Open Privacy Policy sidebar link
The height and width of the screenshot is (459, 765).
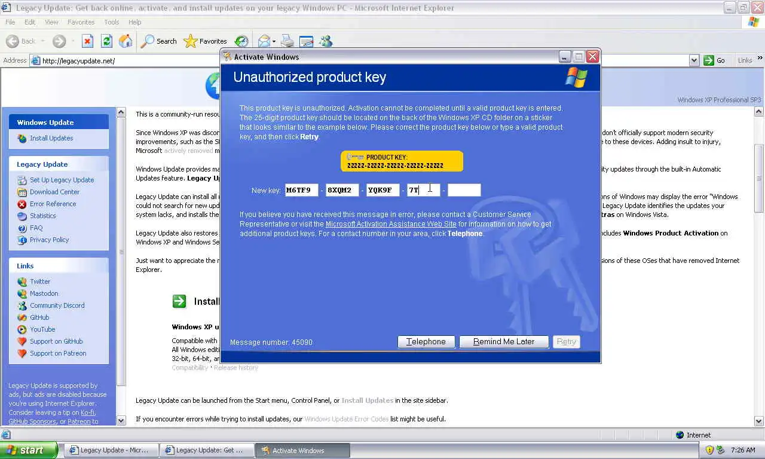49,240
